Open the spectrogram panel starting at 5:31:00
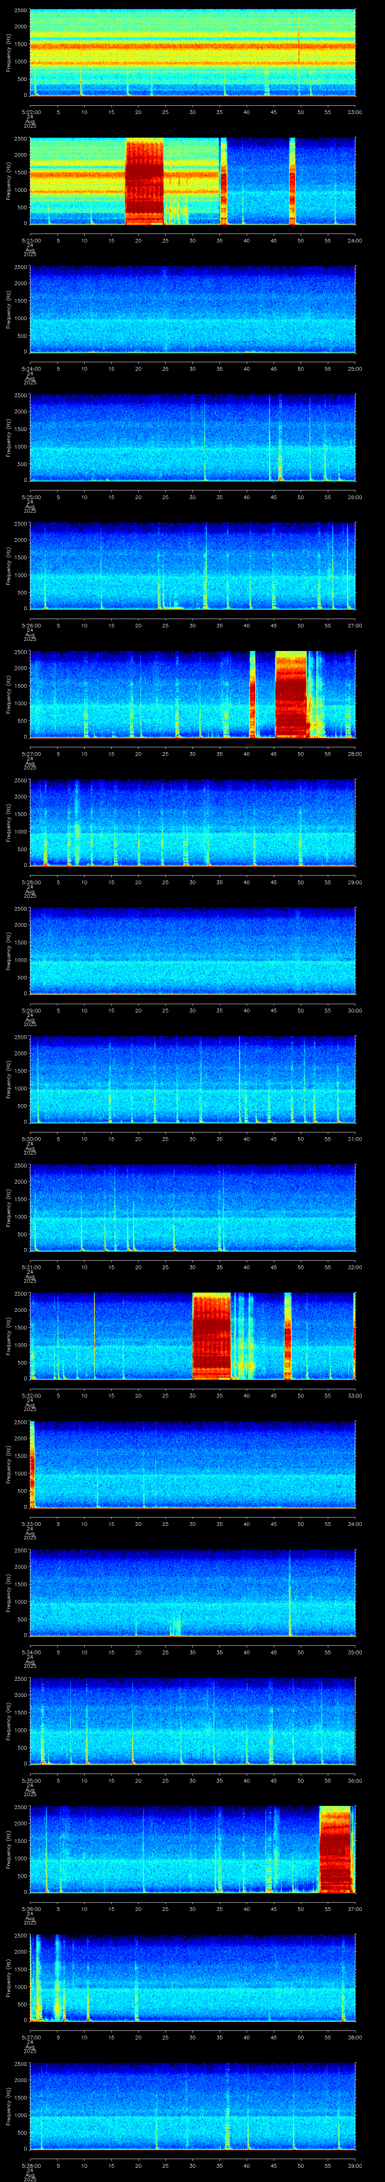The height and width of the screenshot is (2182, 385). pos(193,1207)
